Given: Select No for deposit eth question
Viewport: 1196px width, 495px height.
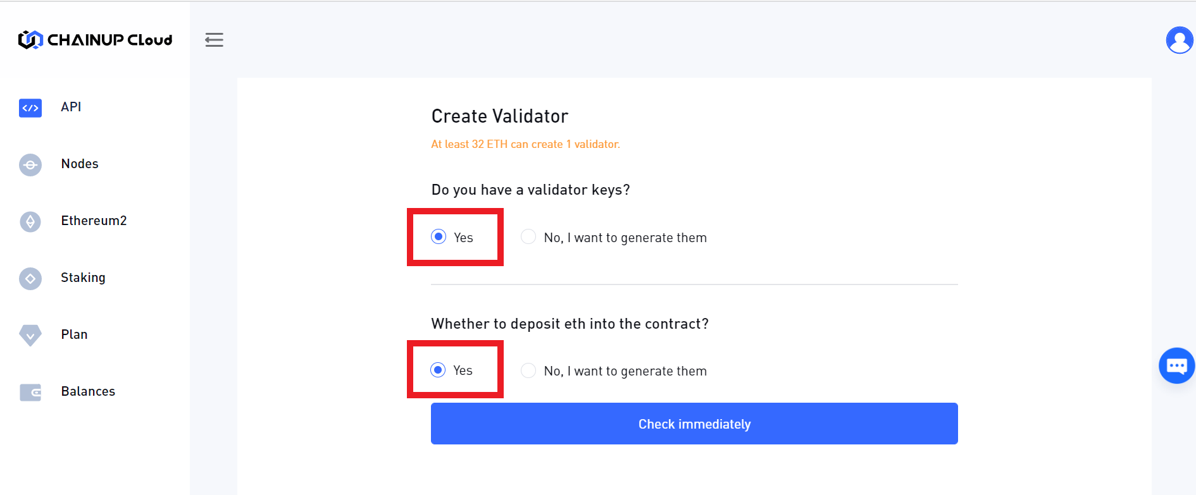Looking at the screenshot, I should tap(528, 370).
